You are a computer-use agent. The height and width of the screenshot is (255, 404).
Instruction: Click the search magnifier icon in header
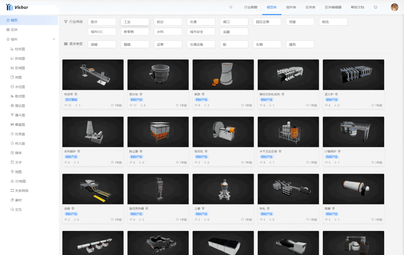click(x=231, y=7)
